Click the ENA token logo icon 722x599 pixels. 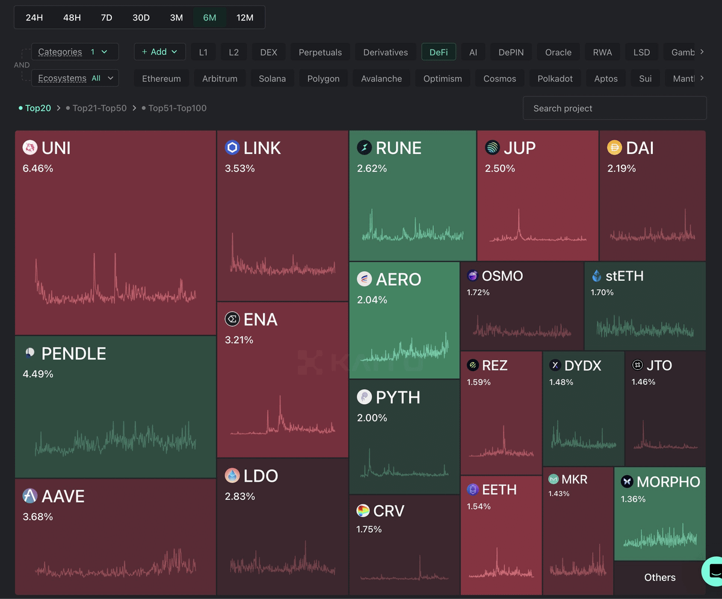pyautogui.click(x=232, y=319)
